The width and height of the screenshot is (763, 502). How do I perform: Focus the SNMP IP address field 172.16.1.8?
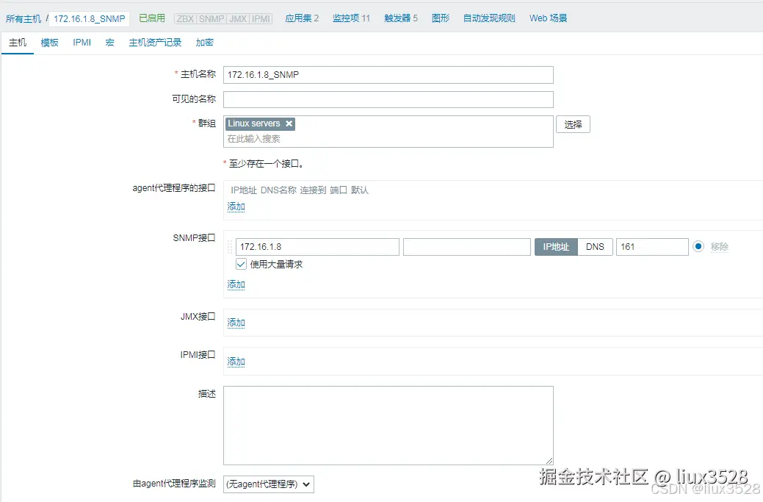click(x=317, y=247)
